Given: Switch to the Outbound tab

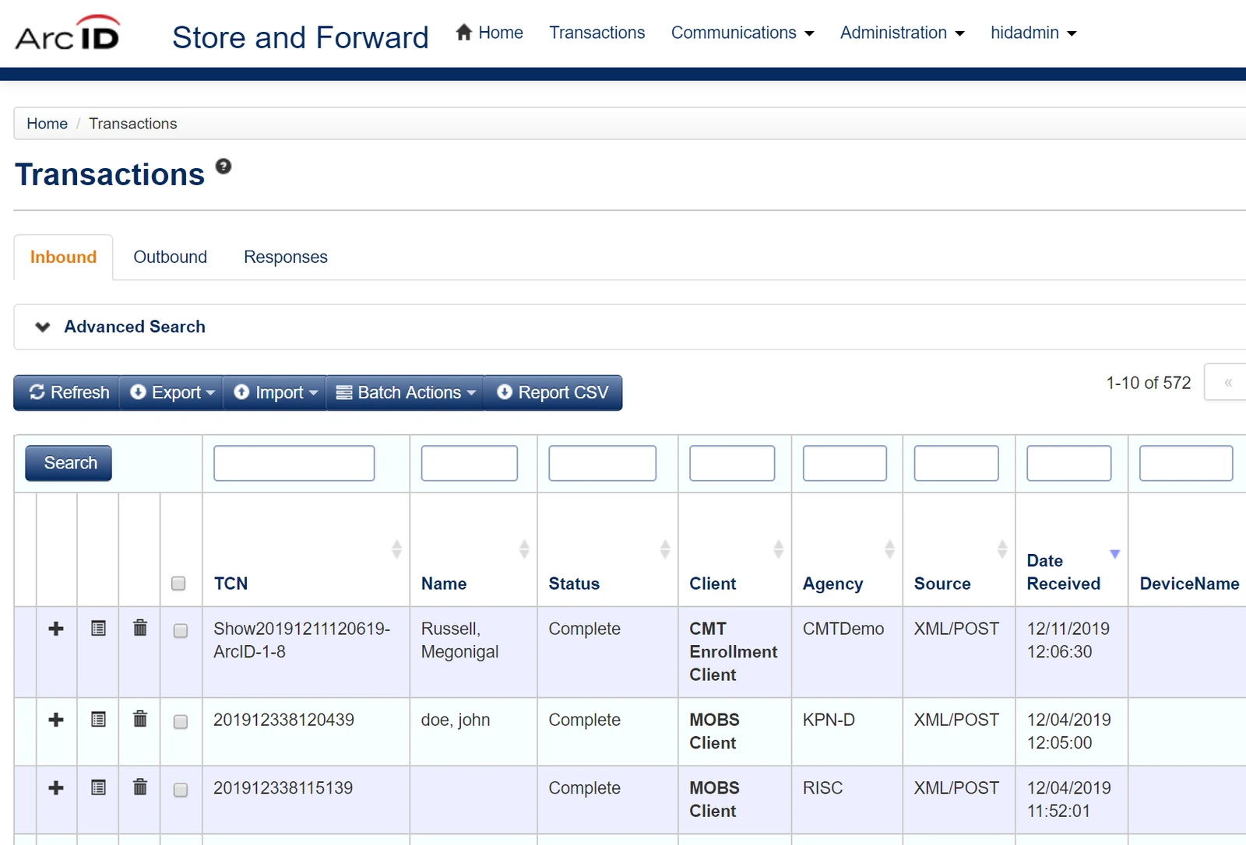Looking at the screenshot, I should click(171, 257).
